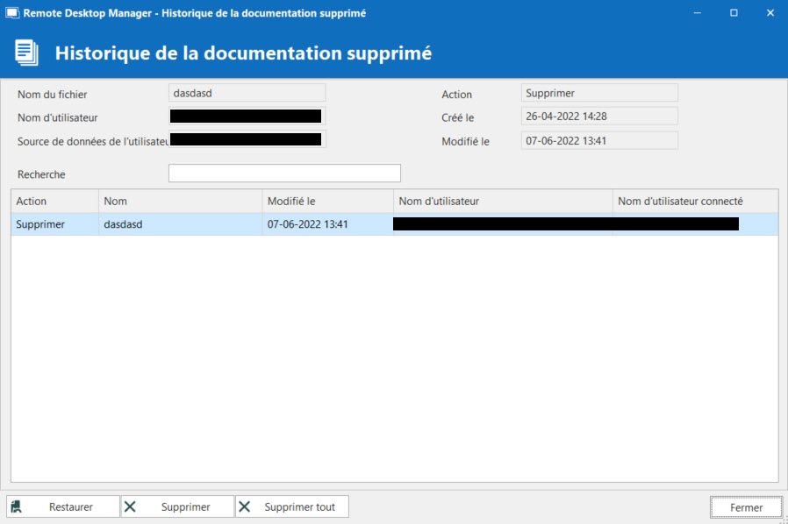
Task: Close the window using the title bar X
Action: pos(770,13)
